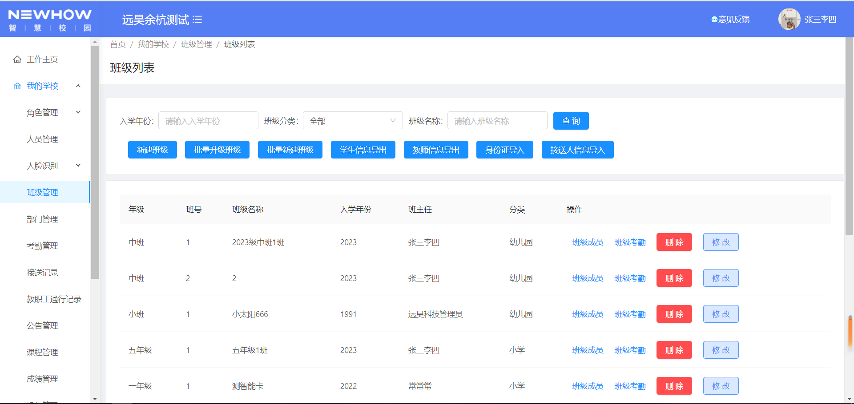Click the sidebar scrollbar thumb
The image size is (854, 404).
tap(95, 162)
